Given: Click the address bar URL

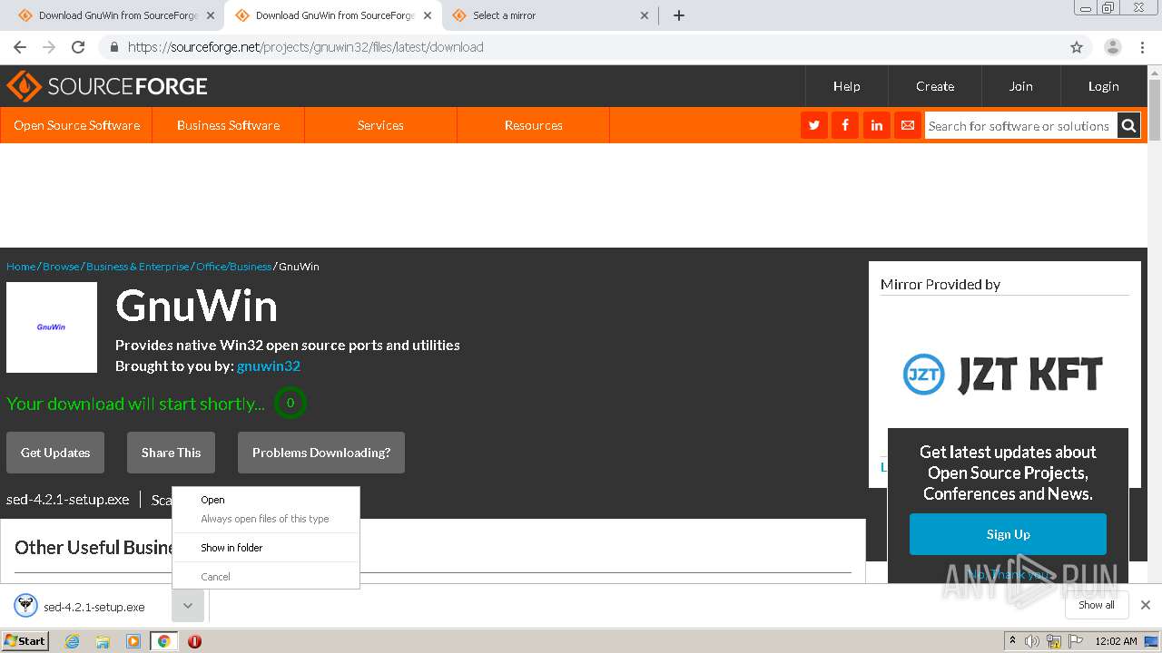Looking at the screenshot, I should click(x=305, y=47).
